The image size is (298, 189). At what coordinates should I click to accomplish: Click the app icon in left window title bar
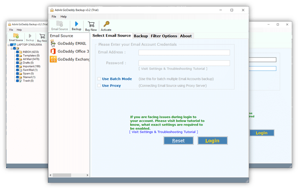(10, 25)
